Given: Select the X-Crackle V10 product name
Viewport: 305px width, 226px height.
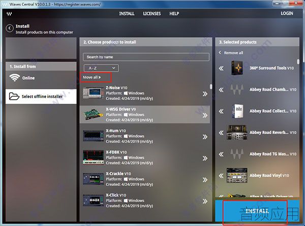Looking at the screenshot, I should pyautogui.click(x=118, y=174).
